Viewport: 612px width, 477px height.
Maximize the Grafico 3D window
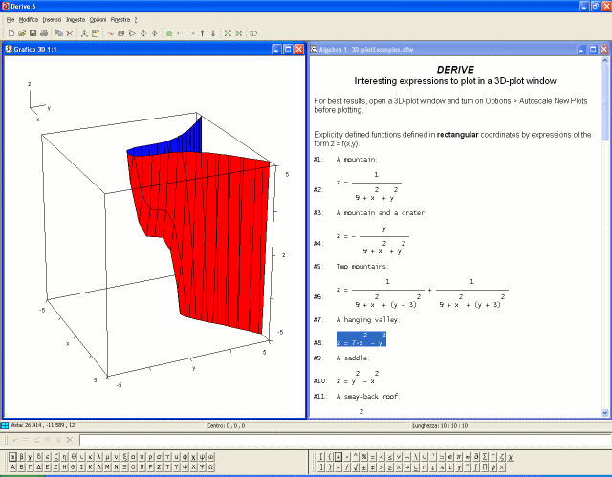(x=288, y=49)
